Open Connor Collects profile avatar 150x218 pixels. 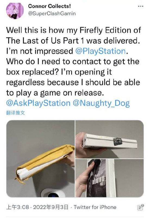(x=15, y=11)
